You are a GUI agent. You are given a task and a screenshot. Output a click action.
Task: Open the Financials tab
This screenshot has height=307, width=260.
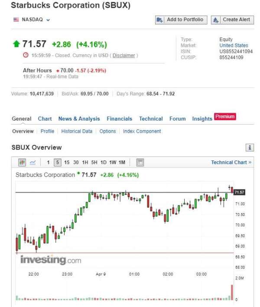pos(119,119)
